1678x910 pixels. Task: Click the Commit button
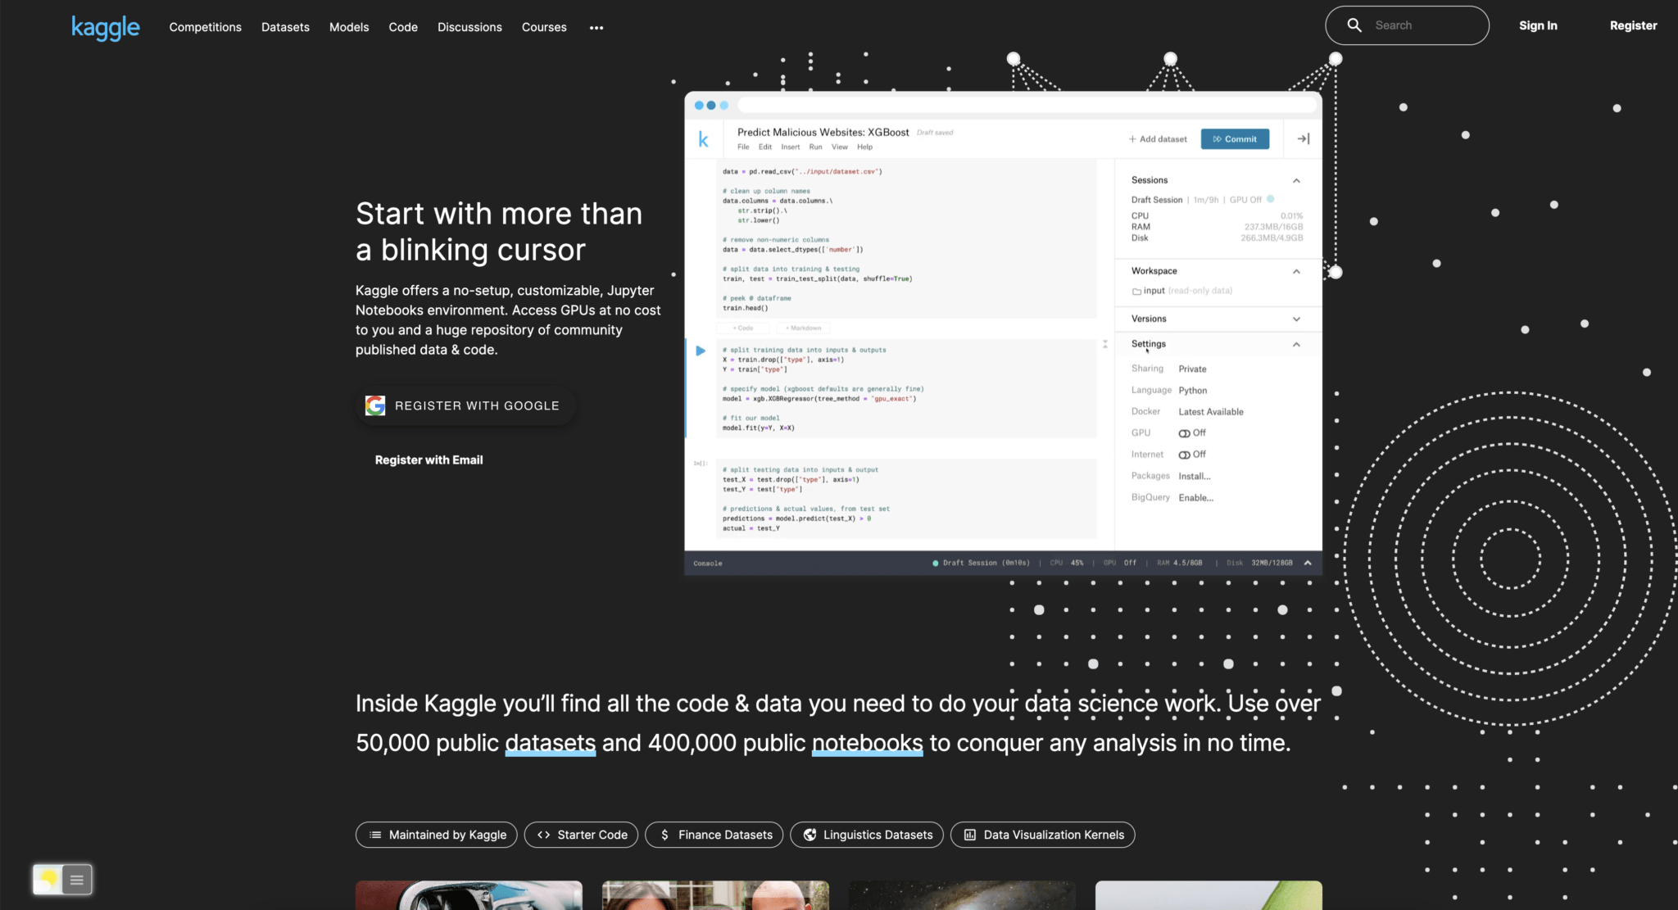click(x=1235, y=138)
